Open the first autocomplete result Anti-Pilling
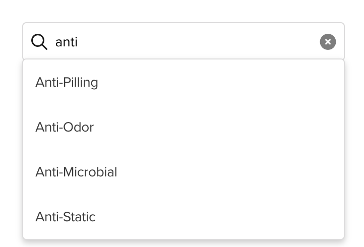364x247 pixels. pos(184,82)
